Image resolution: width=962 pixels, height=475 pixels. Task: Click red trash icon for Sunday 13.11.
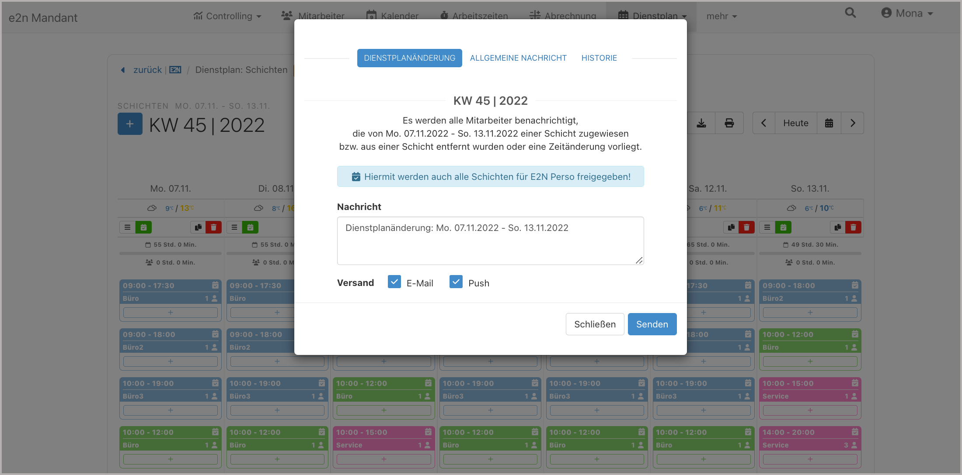click(853, 227)
